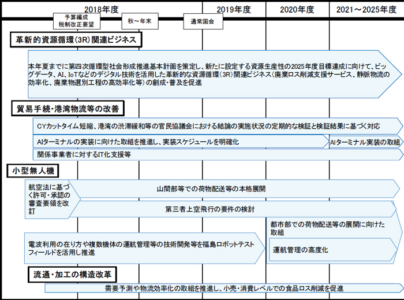Click the CYカットタイム短縮 arrow bar

pos(218,126)
